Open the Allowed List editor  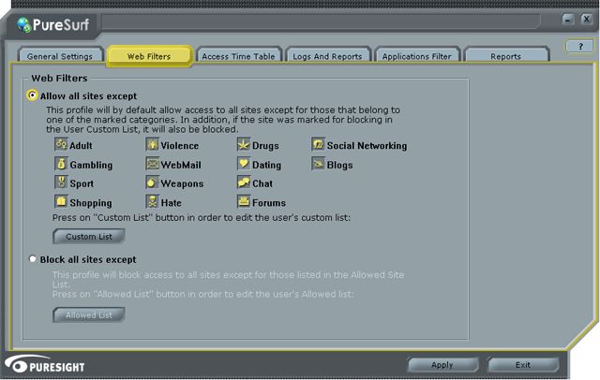click(x=89, y=315)
